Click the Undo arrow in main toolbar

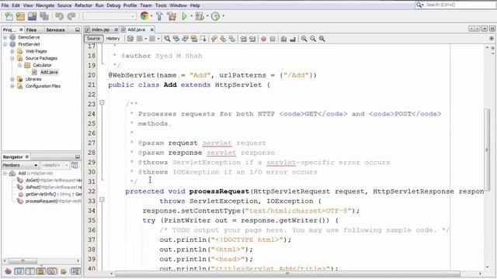point(59,16)
